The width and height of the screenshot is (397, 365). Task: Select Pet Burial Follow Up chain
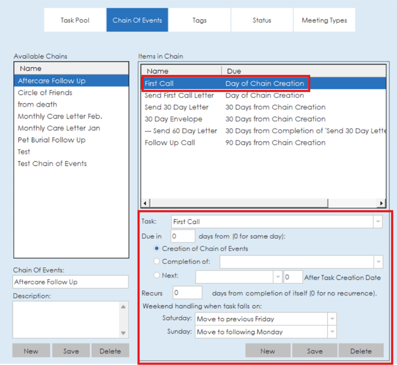[52, 140]
